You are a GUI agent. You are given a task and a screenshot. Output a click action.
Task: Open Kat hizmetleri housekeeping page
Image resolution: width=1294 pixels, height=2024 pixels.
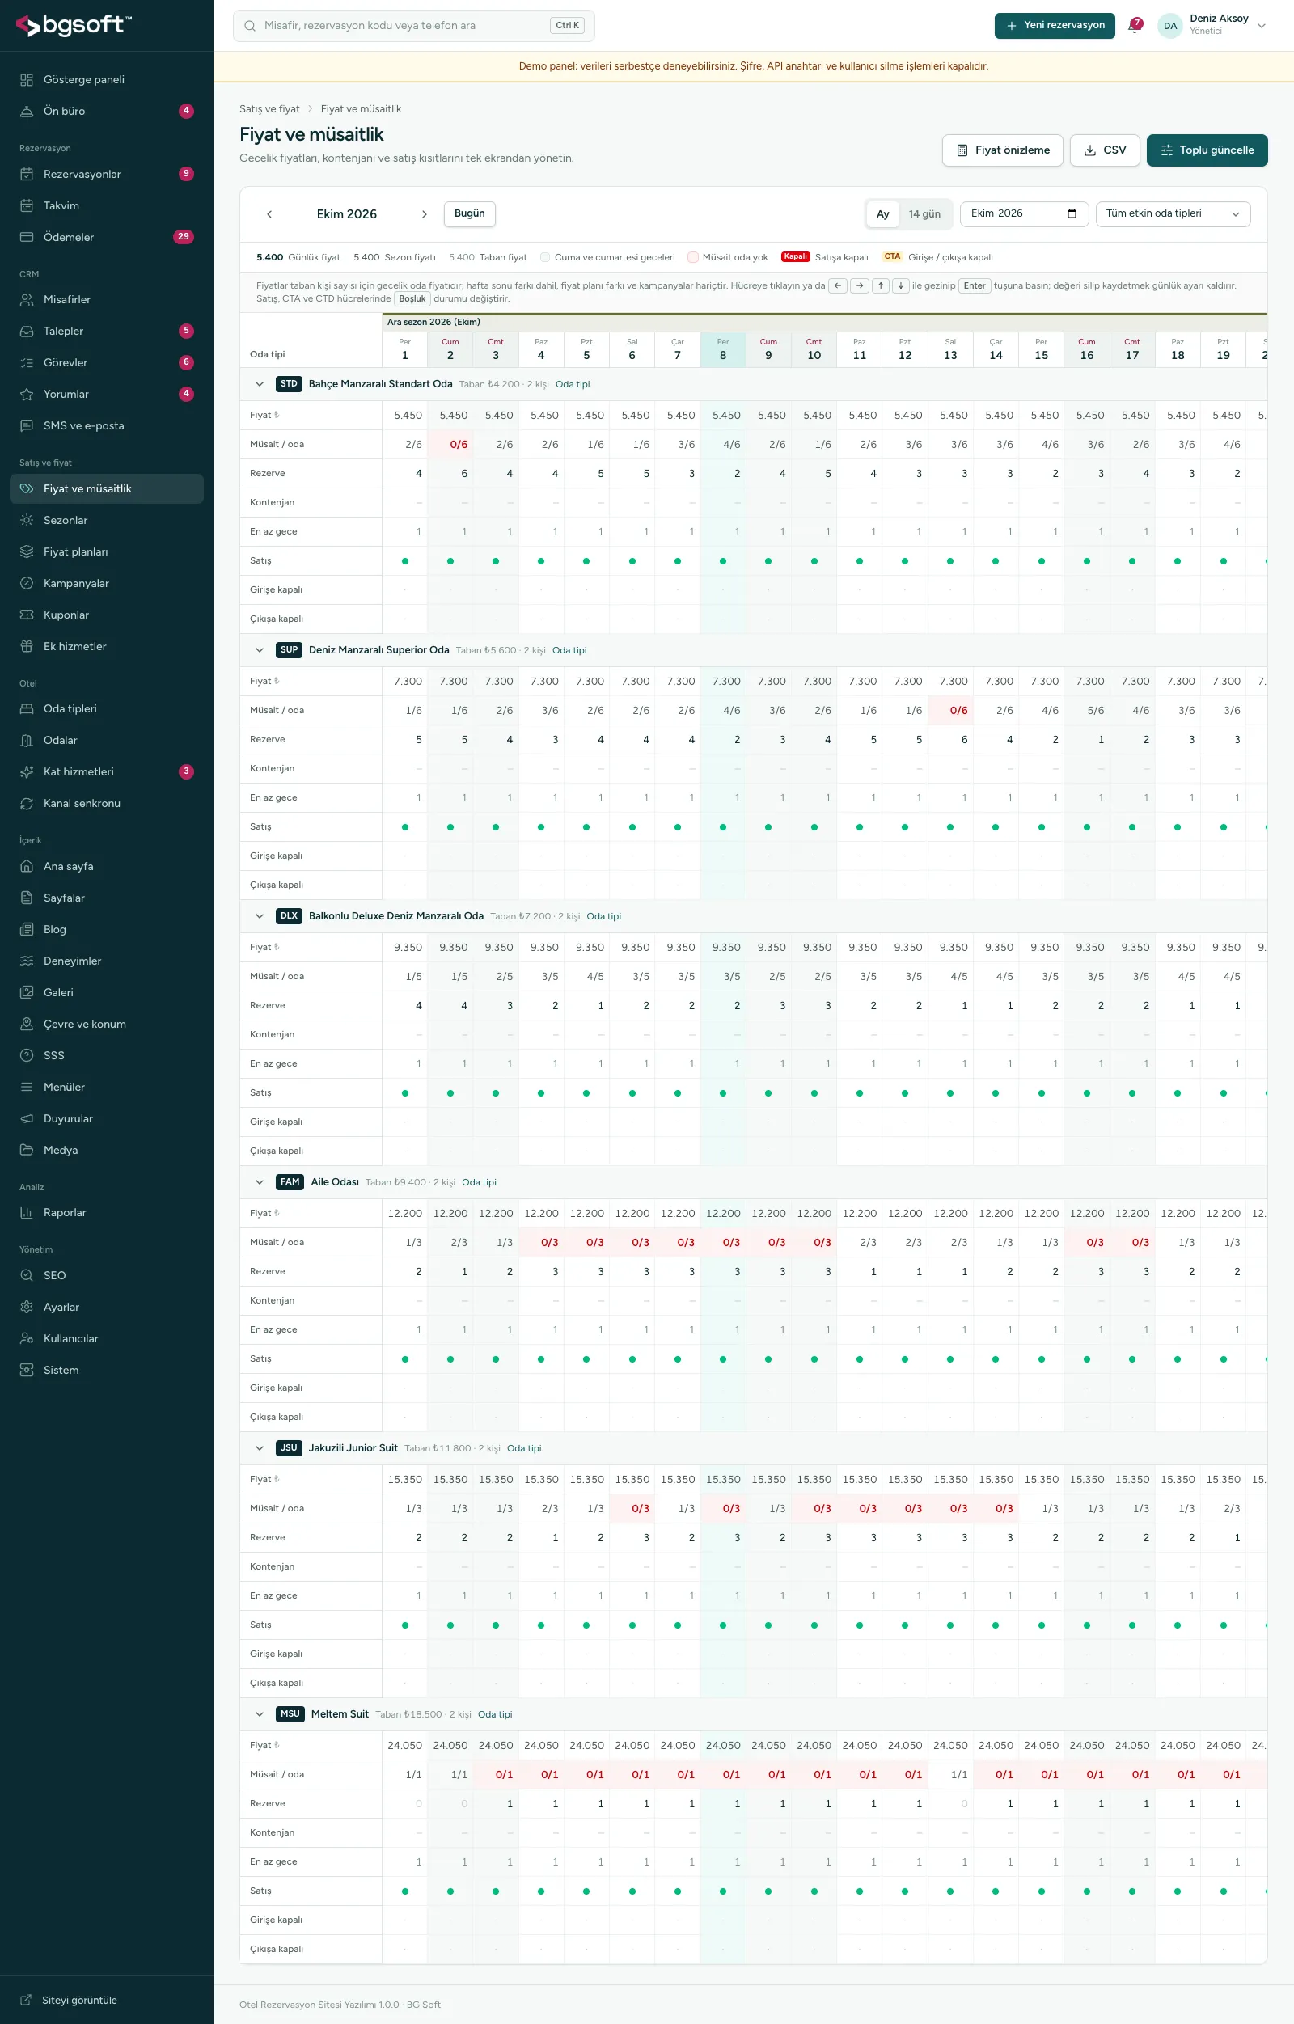click(x=107, y=771)
